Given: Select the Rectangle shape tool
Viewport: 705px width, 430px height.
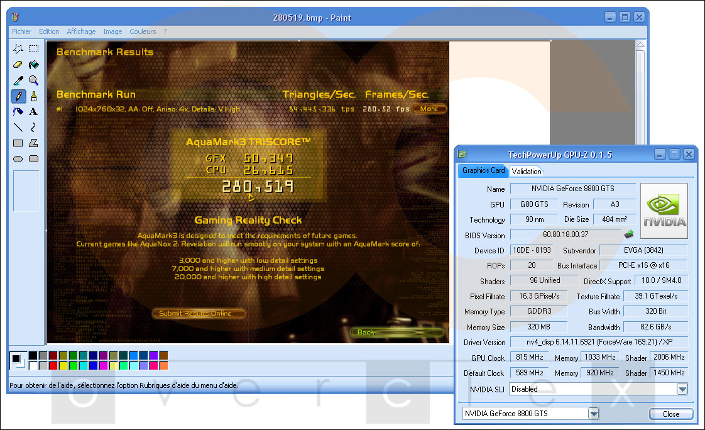Looking at the screenshot, I should 18,143.
